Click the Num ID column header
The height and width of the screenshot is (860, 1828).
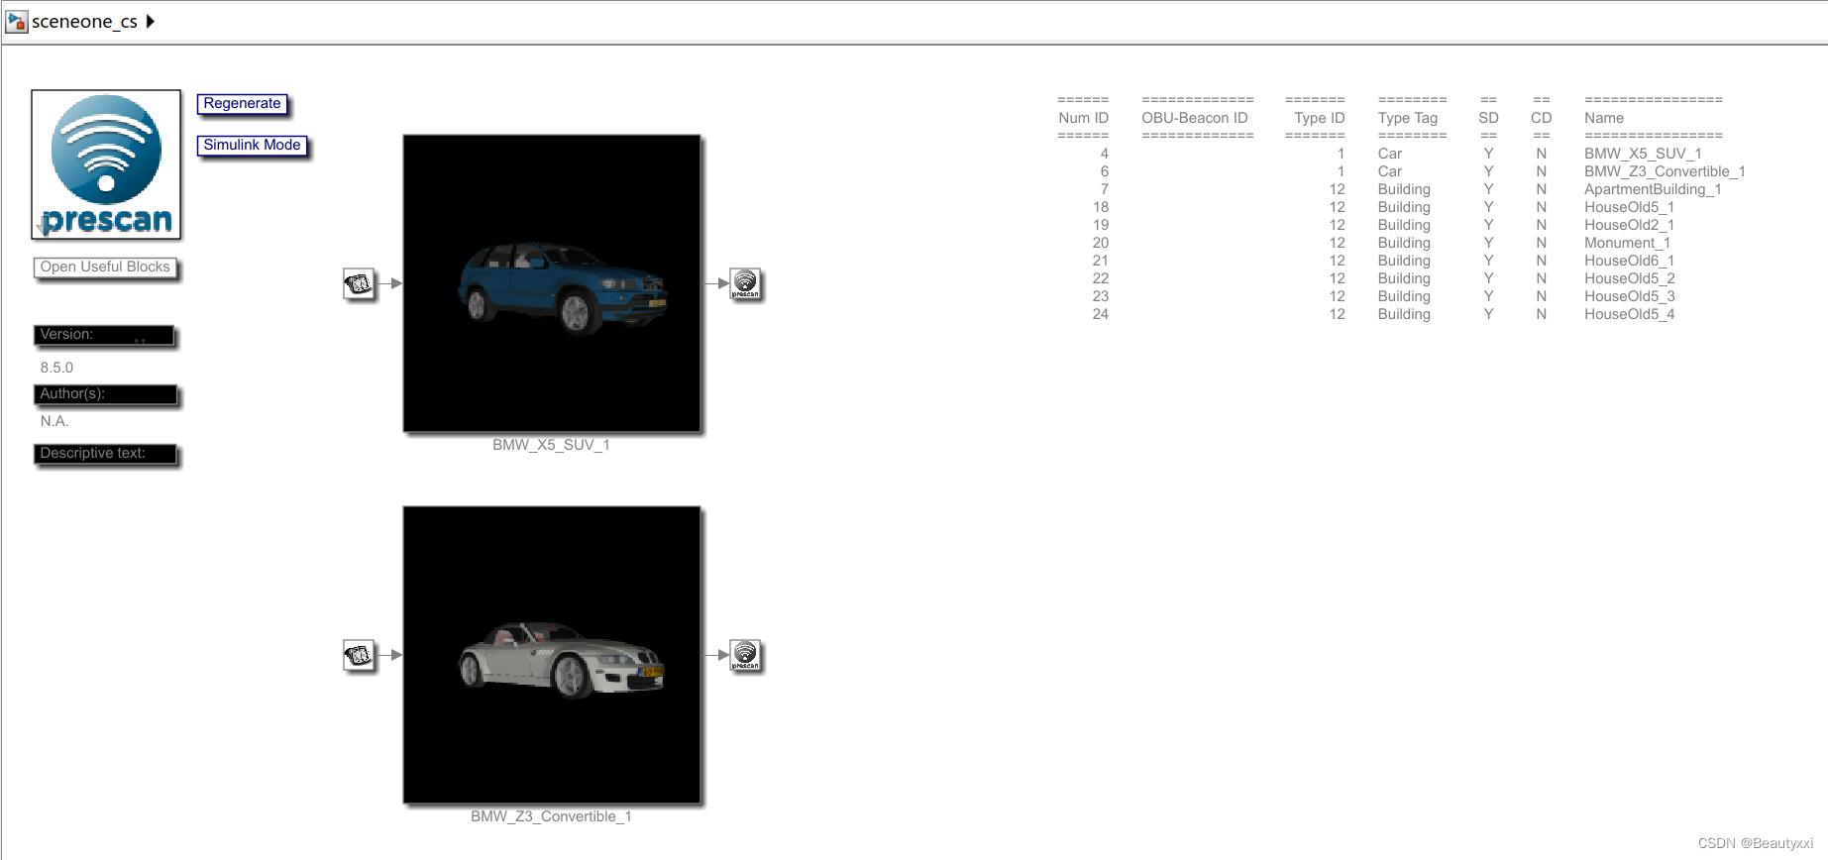coord(1083,118)
